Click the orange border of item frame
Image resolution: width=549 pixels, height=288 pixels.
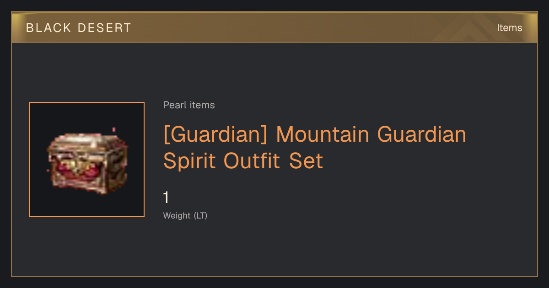87,102
